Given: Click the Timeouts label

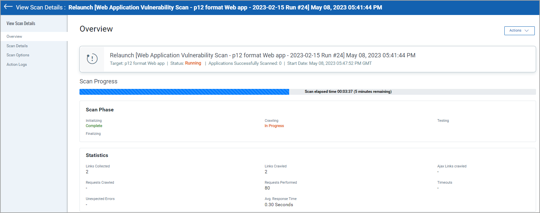Looking at the screenshot, I should [445, 182].
